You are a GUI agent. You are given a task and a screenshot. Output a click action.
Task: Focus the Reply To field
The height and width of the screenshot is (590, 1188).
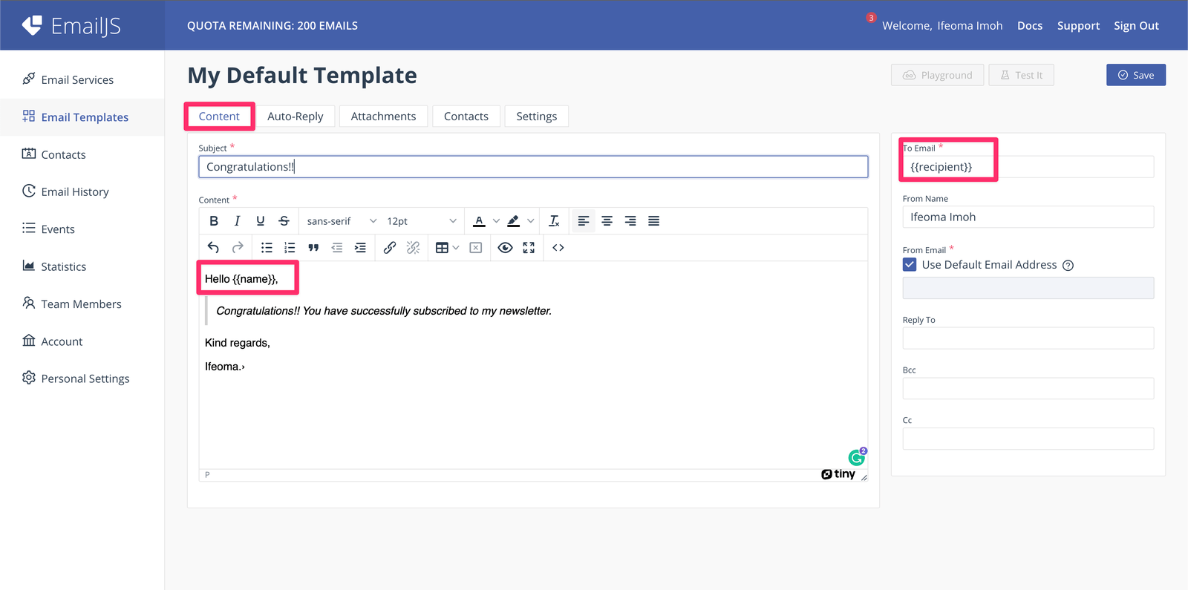coord(1028,338)
